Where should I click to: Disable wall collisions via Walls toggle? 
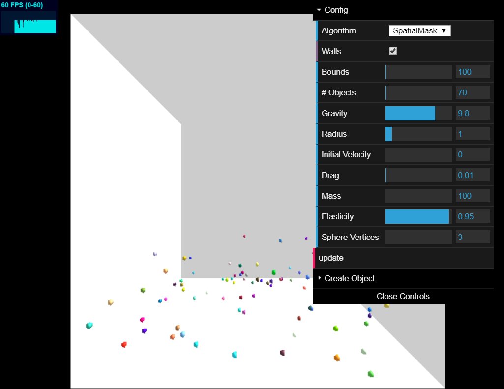point(392,51)
